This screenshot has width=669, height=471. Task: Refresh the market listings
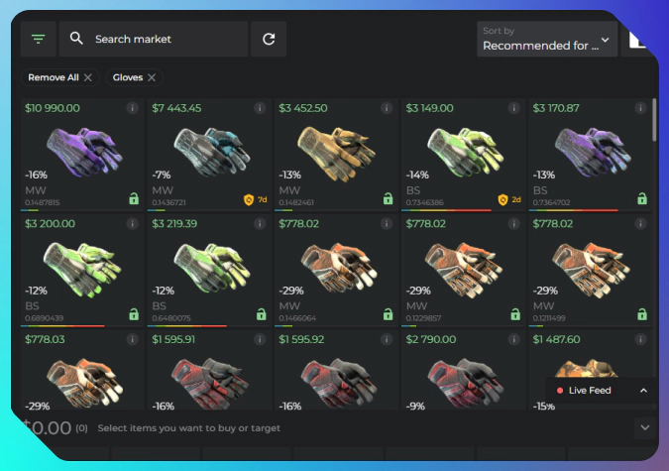click(x=269, y=39)
